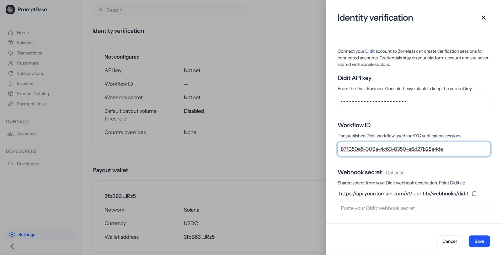
Task: Click the webhook secret input field
Action: point(414,208)
